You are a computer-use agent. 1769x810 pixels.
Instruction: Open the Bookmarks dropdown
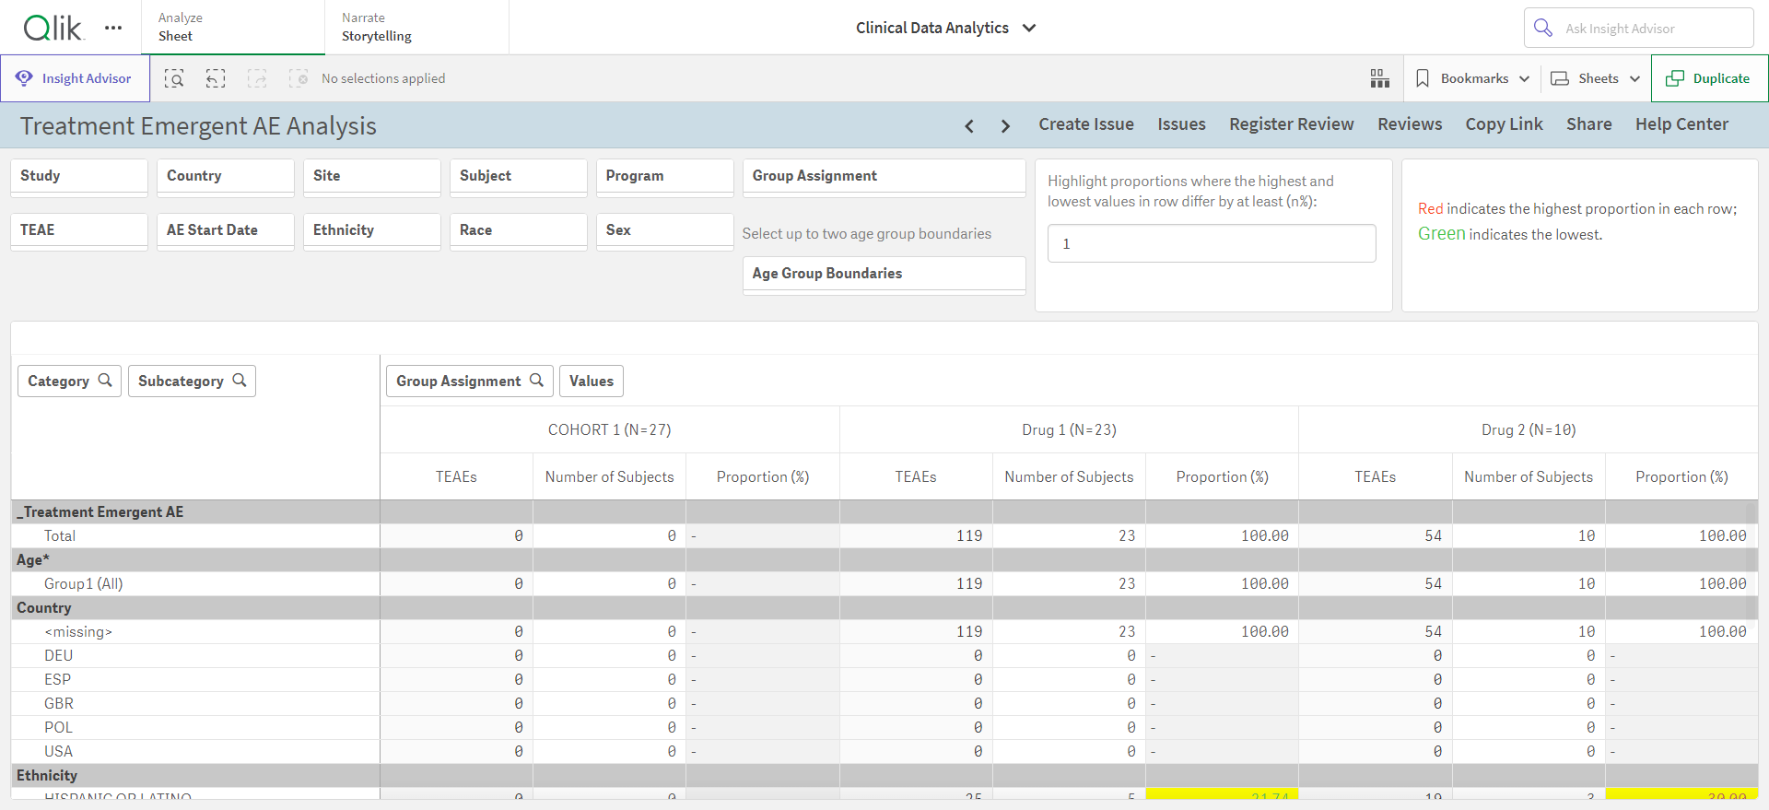point(1472,78)
